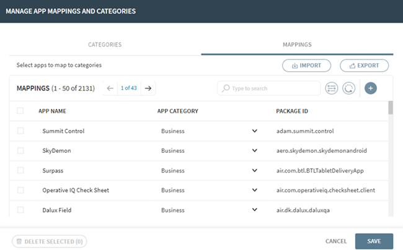Add a new mapping with plus icon

[x=371, y=88]
